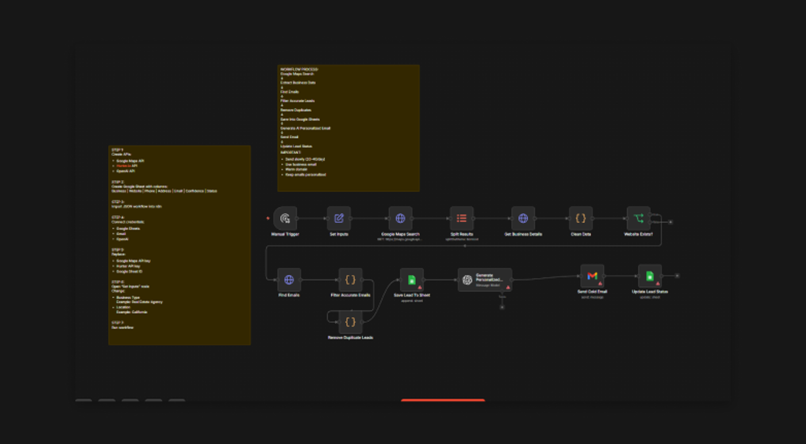Click the warning triangle on Generate Personalized node
806x444 pixels.
pos(508,287)
